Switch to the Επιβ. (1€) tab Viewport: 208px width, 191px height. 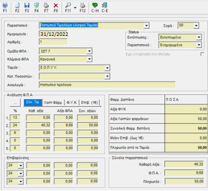pos(89,102)
